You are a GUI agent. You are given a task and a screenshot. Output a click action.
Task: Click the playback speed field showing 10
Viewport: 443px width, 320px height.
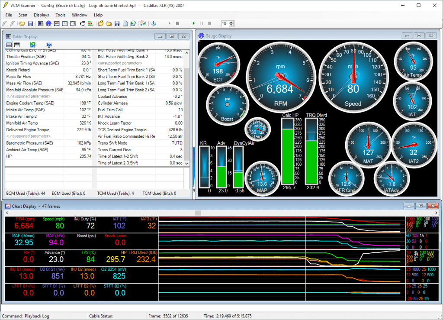(x=225, y=23)
